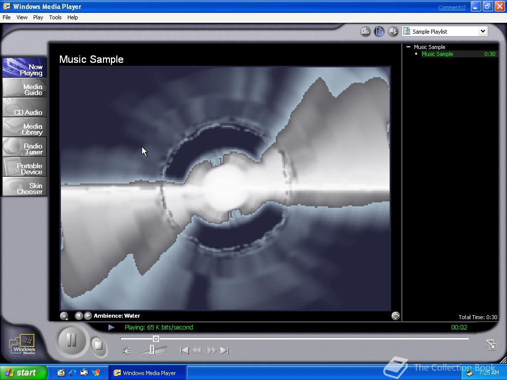Click the 7:25 AM taskbar clock
Viewport: 507px width, 380px height.
click(x=489, y=373)
